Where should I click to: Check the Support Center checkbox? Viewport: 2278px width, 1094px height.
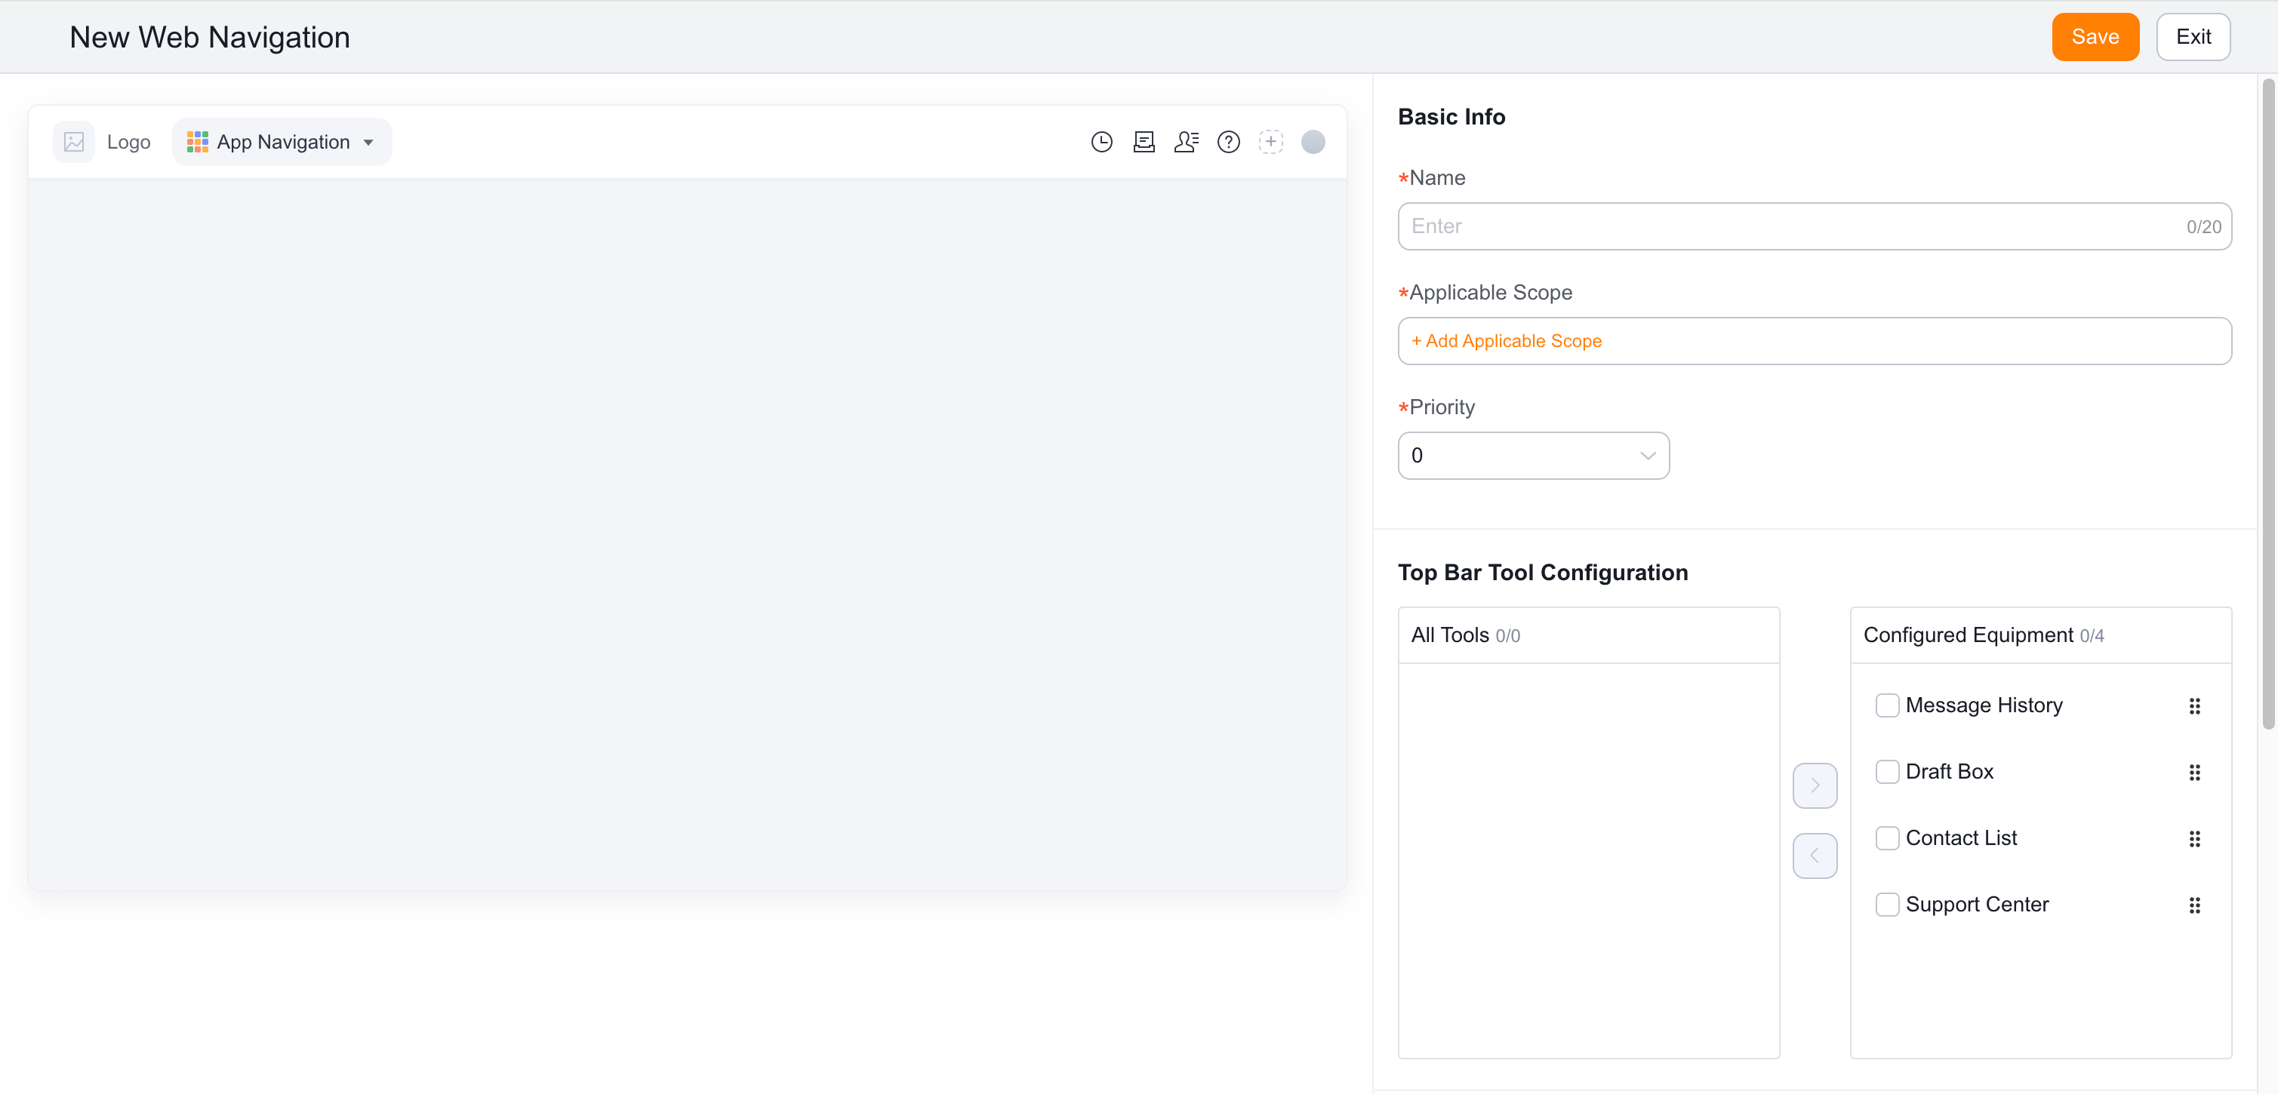click(x=1887, y=904)
